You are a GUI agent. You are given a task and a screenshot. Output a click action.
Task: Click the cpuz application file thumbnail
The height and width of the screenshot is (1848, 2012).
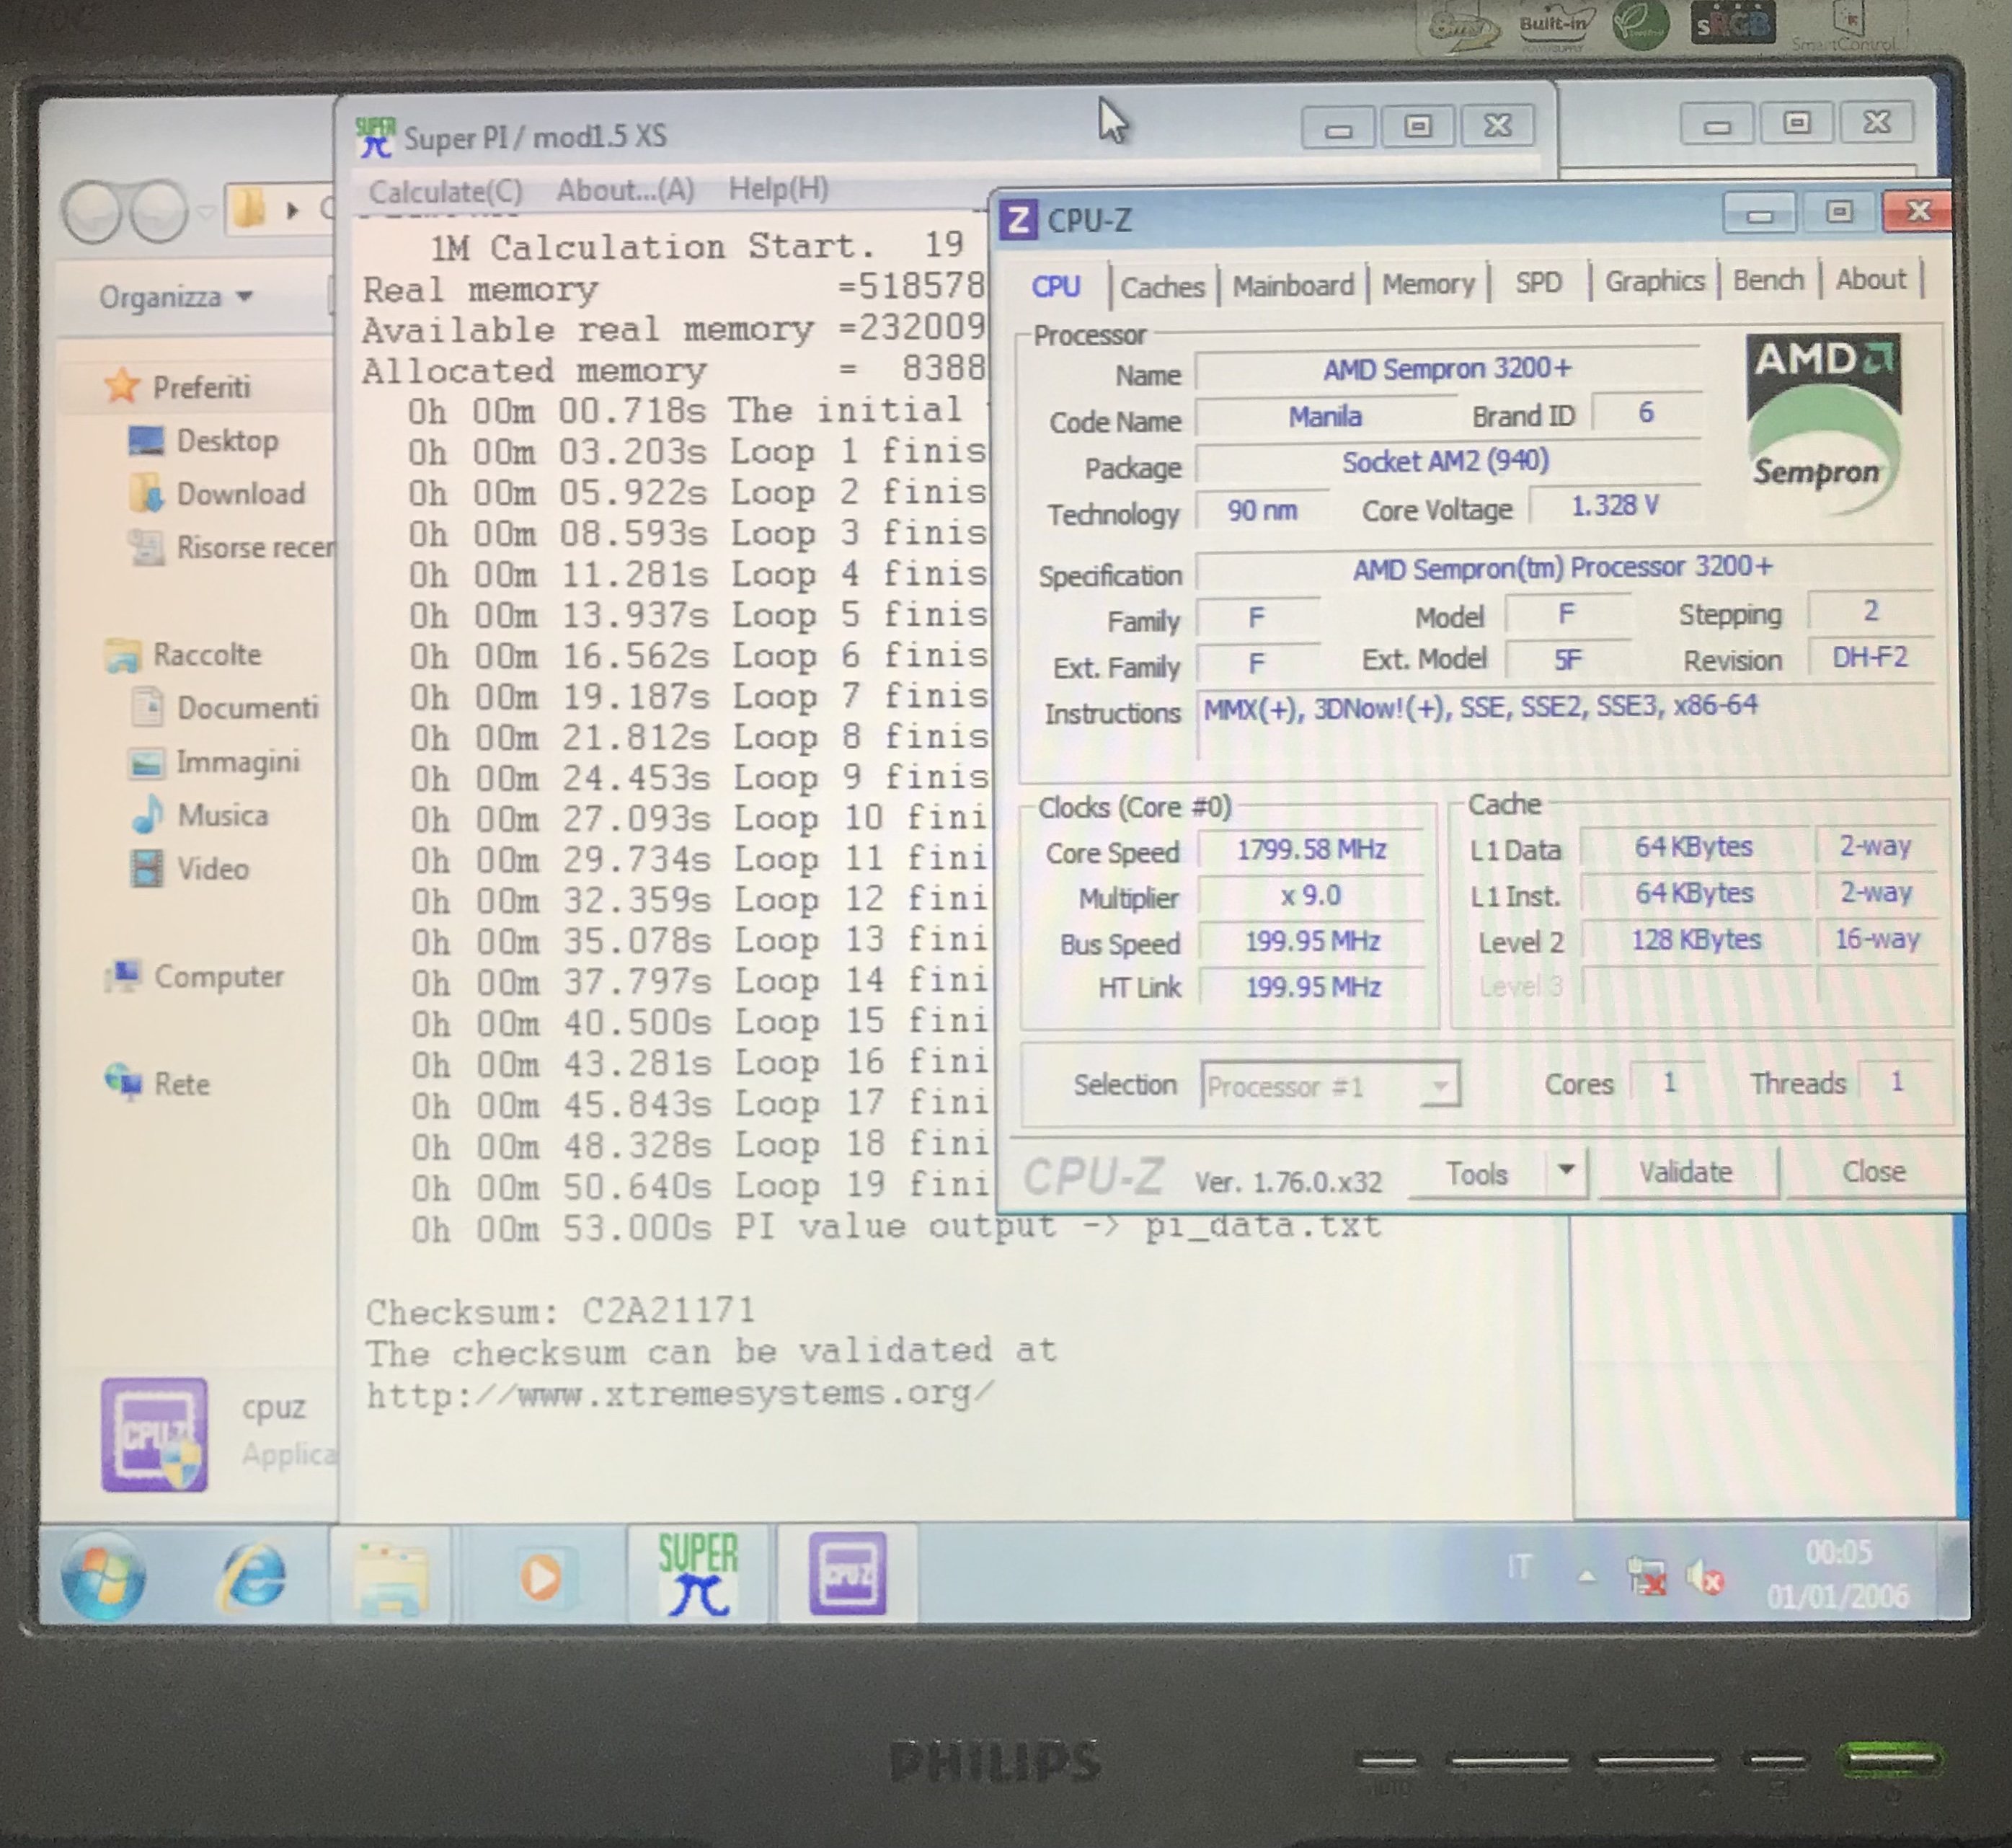coord(154,1434)
